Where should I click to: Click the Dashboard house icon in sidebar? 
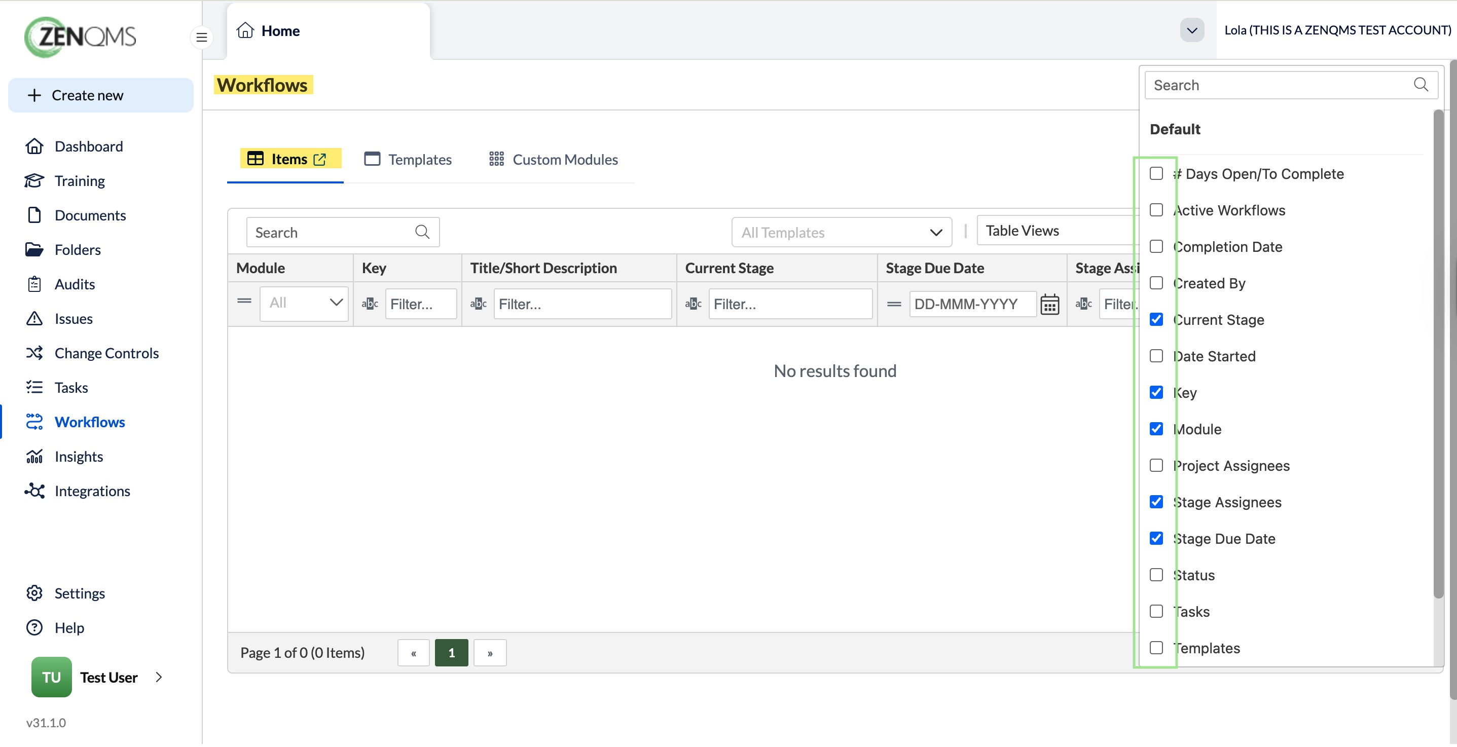point(34,146)
